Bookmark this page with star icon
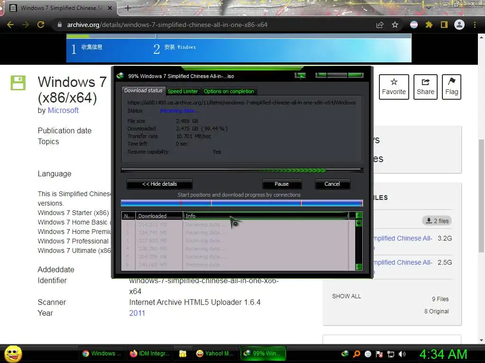485x363 pixels. 395,25
